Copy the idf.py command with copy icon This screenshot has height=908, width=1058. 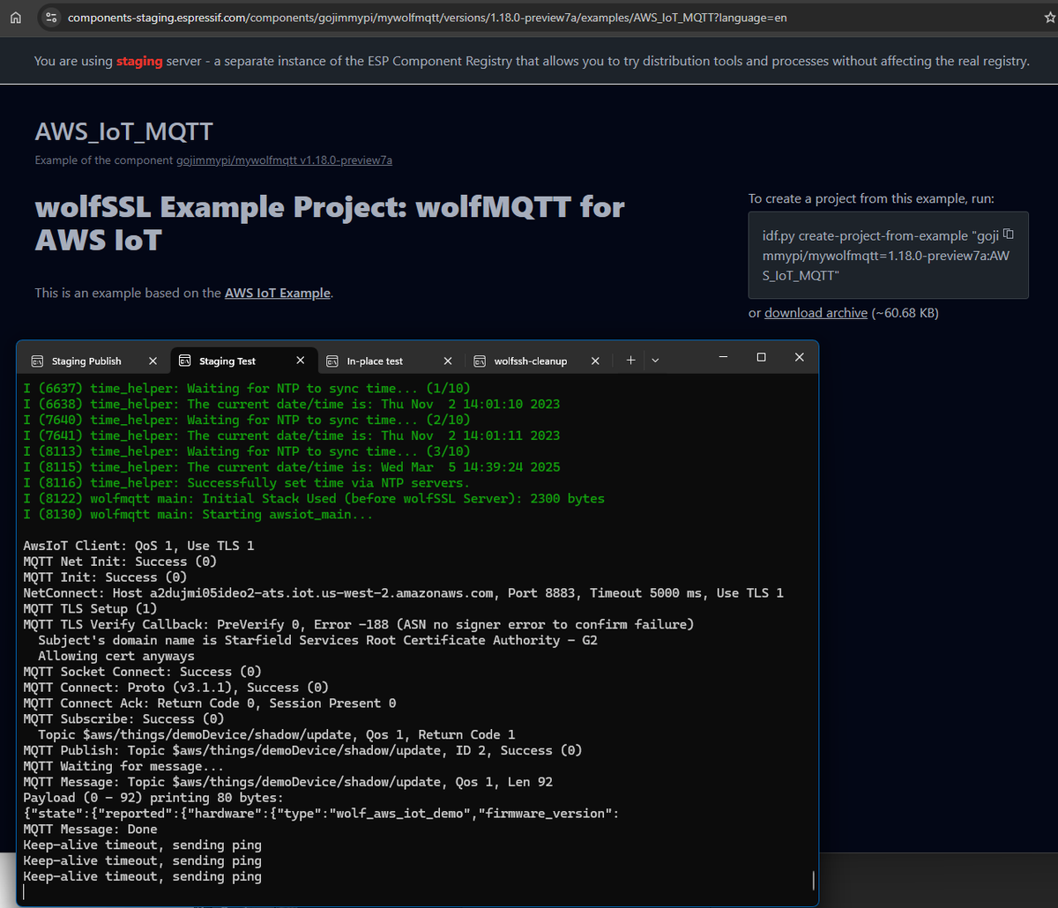click(1010, 234)
